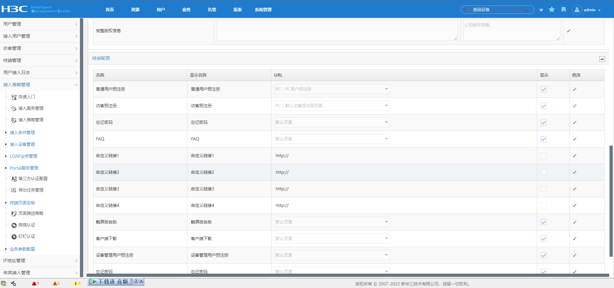Open URL dropdown for 访客预注册
This screenshot has width=614, height=288.
[x=332, y=106]
